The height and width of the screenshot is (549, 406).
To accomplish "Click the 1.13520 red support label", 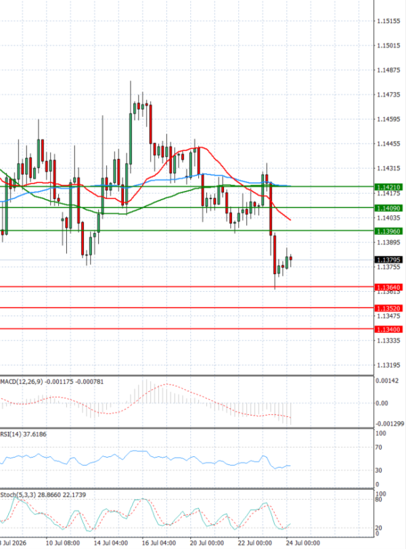I will pyautogui.click(x=388, y=309).
